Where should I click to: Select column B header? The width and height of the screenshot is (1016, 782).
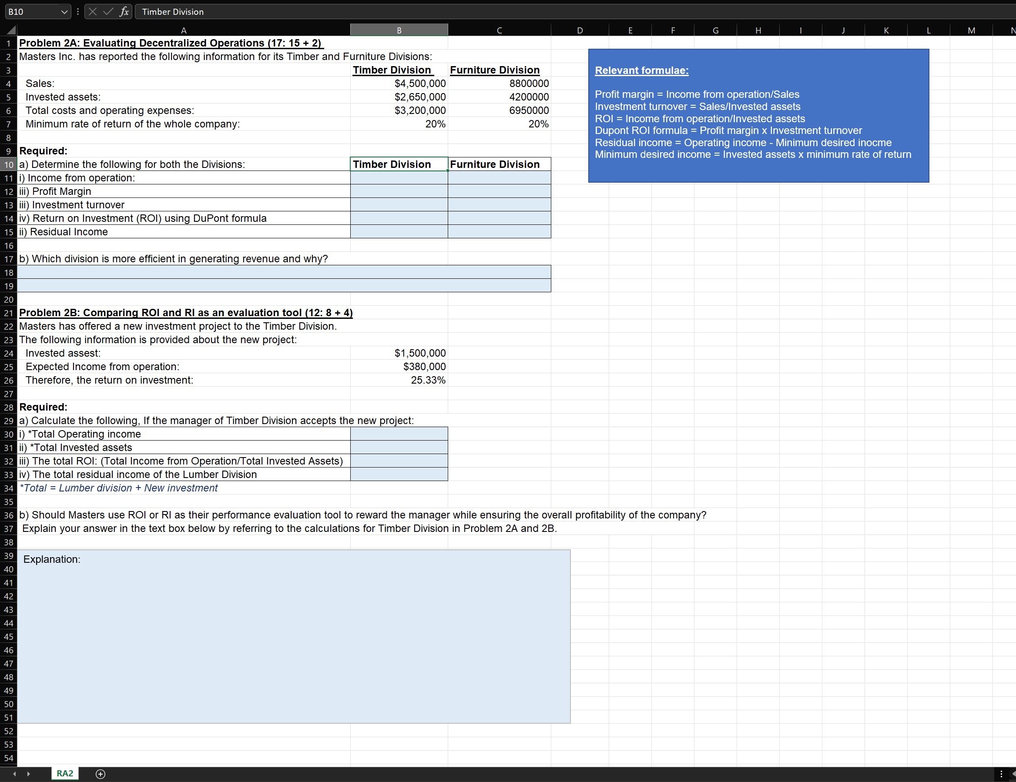399,29
